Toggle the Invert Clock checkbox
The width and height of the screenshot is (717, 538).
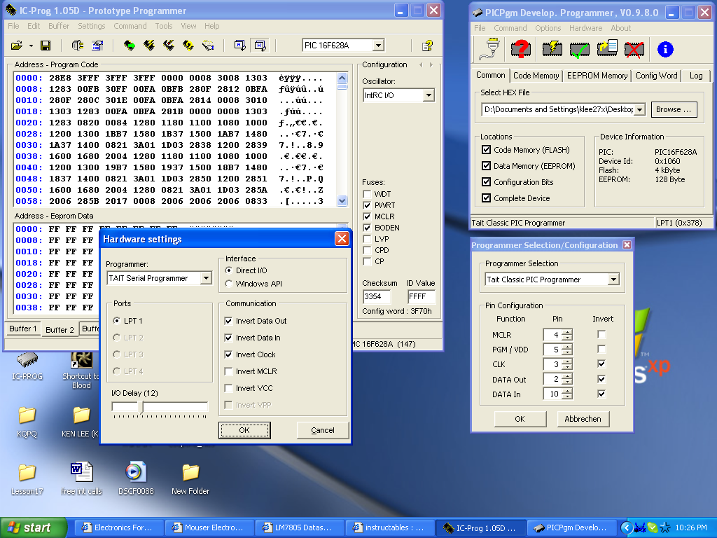click(x=229, y=354)
